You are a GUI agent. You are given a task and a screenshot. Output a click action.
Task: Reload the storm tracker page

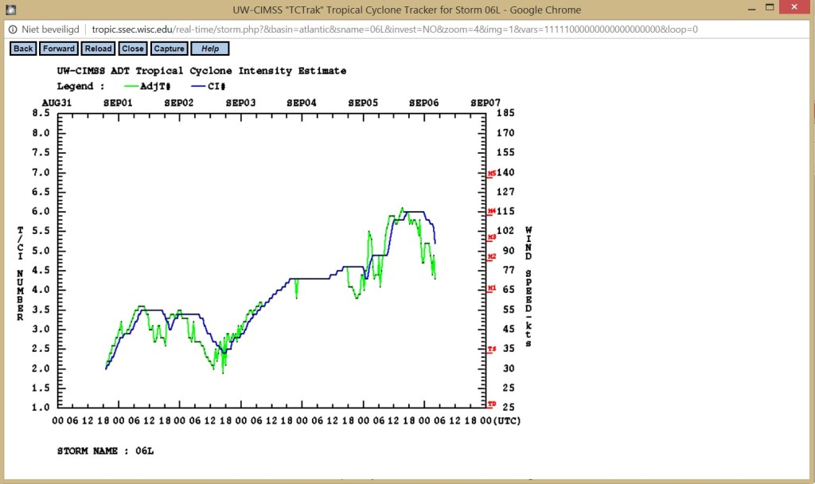[x=99, y=49]
